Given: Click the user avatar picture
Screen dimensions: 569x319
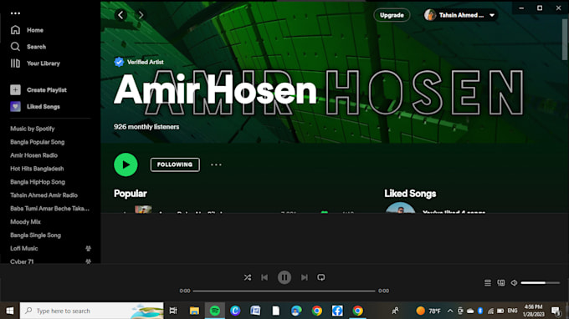Looking at the screenshot, I should [x=430, y=15].
